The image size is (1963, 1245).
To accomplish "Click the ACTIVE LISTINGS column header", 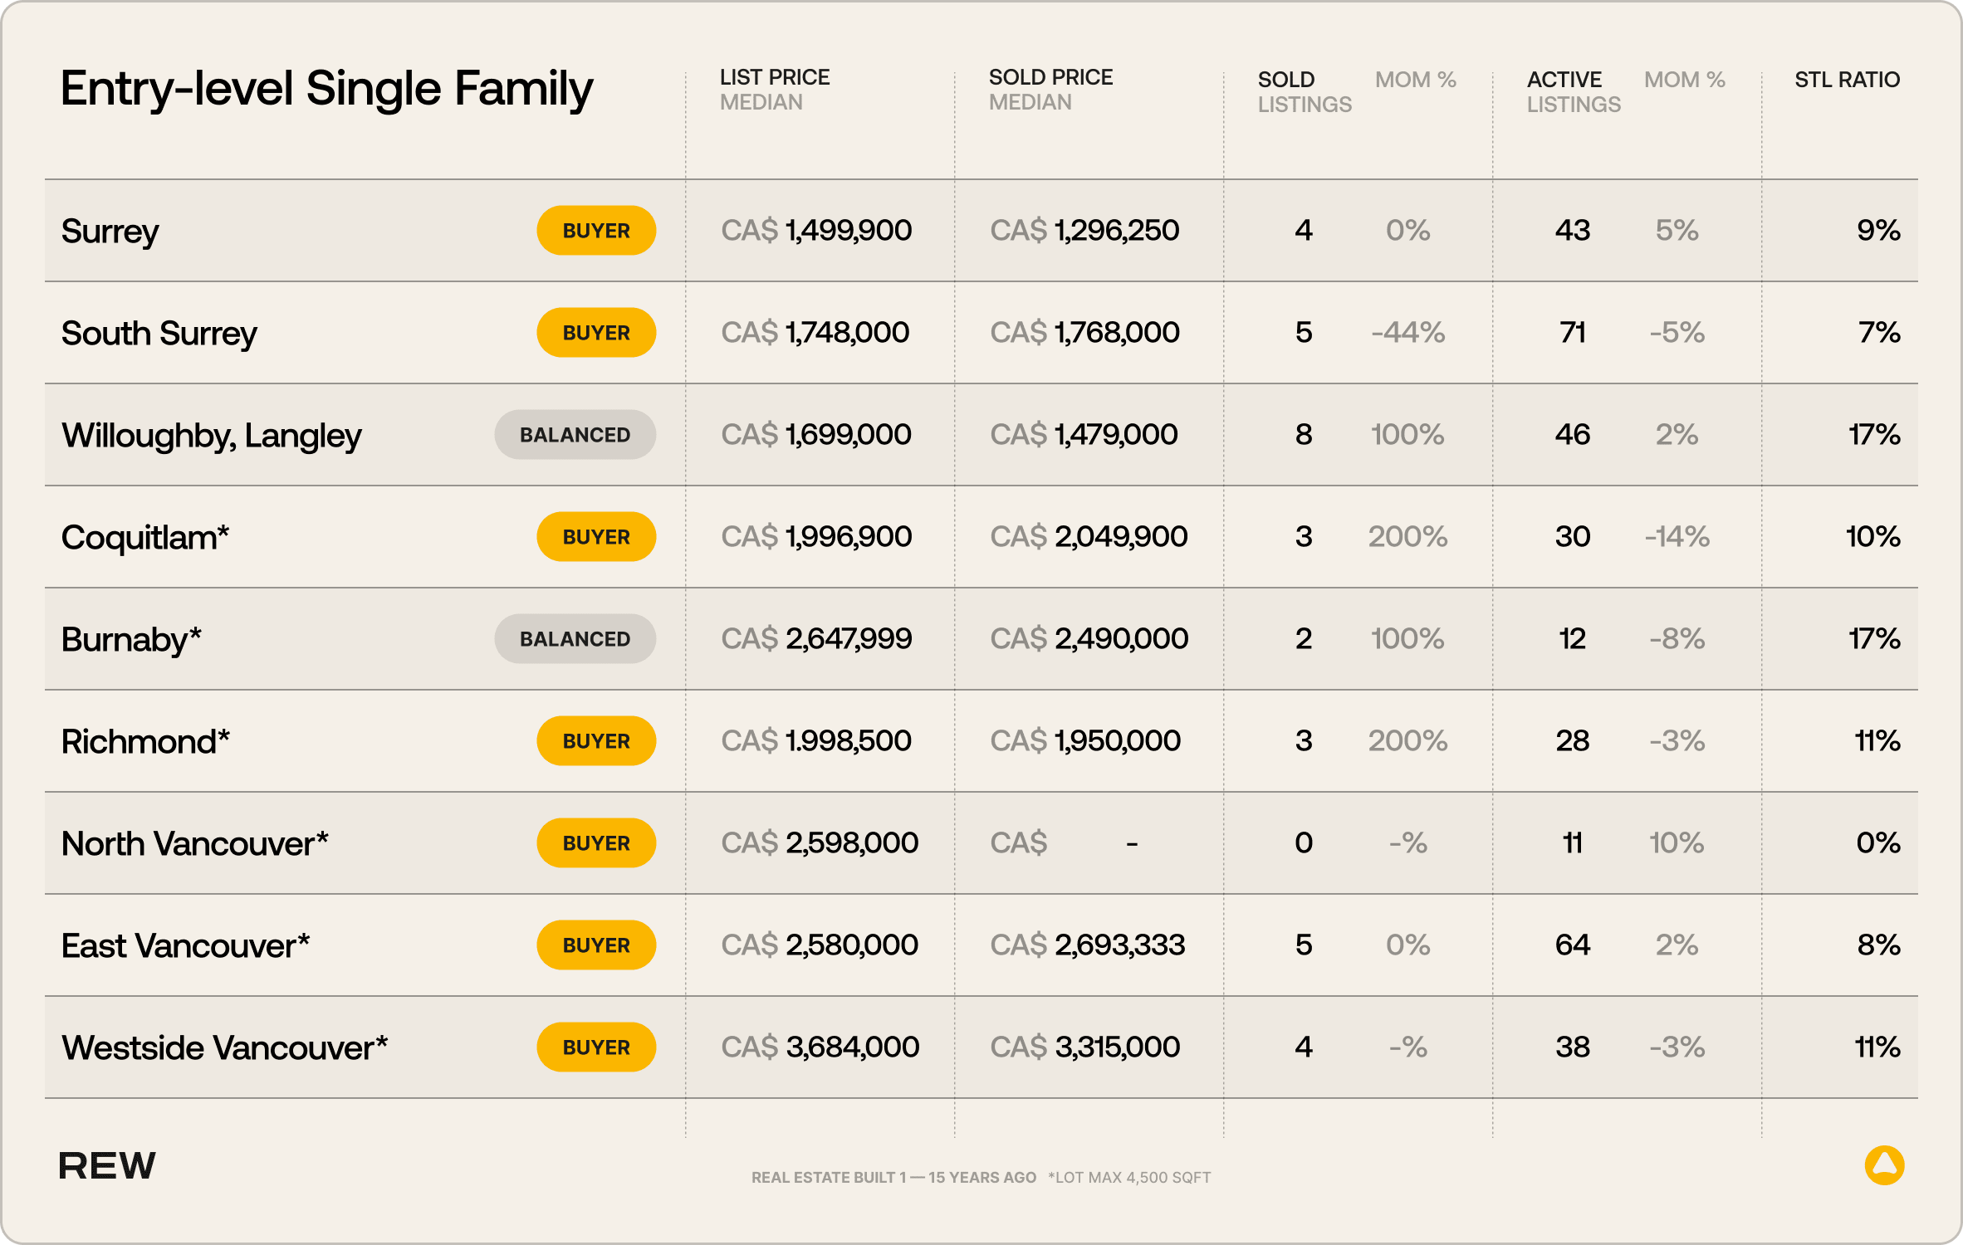I will coord(1574,92).
